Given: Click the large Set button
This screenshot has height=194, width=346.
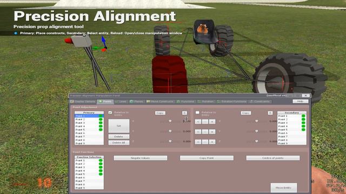Looking at the screenshot, I should (119, 126).
